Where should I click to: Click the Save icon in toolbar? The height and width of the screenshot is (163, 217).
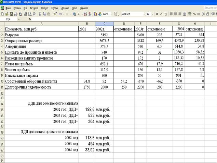[11, 14]
